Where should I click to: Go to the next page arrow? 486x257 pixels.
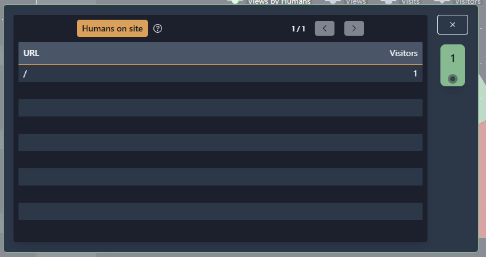pos(354,28)
